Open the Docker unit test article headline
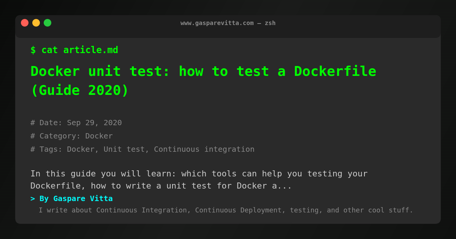The height and width of the screenshot is (239, 456). (x=203, y=71)
